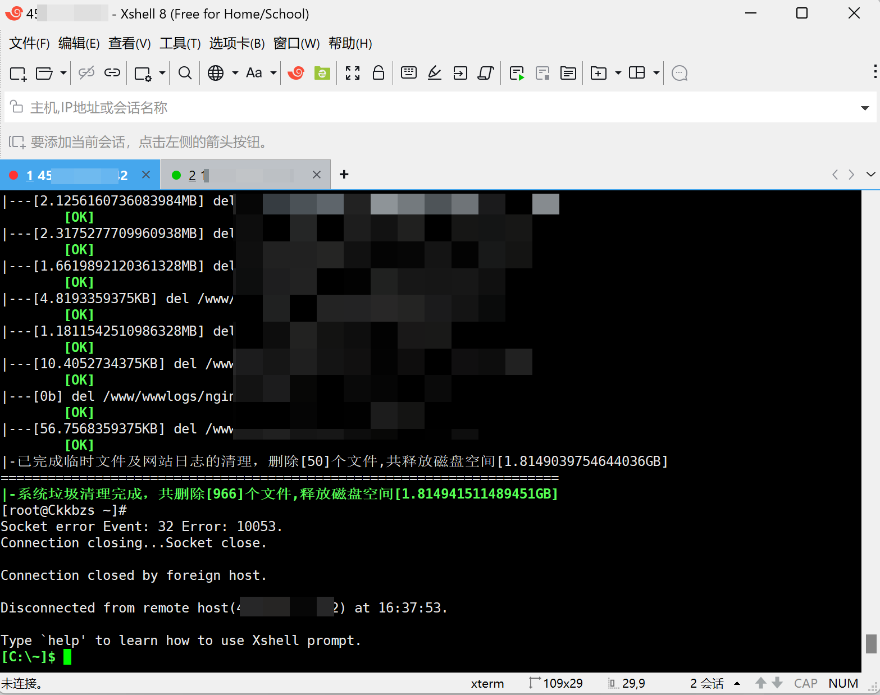Click the Reconnect link icon

pyautogui.click(x=112, y=72)
